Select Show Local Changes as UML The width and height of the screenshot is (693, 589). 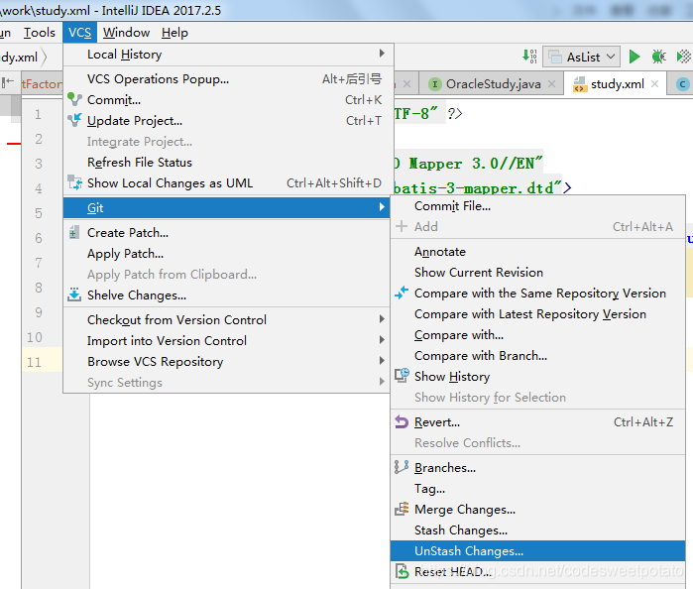click(x=228, y=183)
